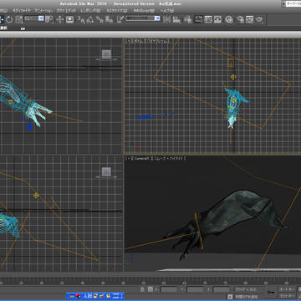
Task: Open the Rendered Frame Window icon
Action: [249, 19]
